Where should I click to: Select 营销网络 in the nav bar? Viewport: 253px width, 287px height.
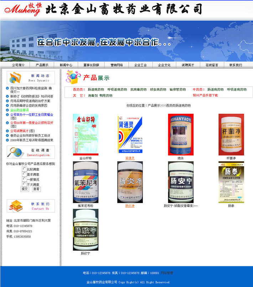point(117,65)
